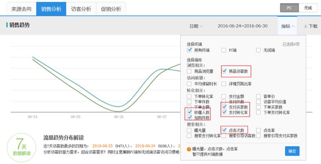Uncheck the 点击次数 checkbox
The height and width of the screenshot is (164, 321).
point(224,130)
